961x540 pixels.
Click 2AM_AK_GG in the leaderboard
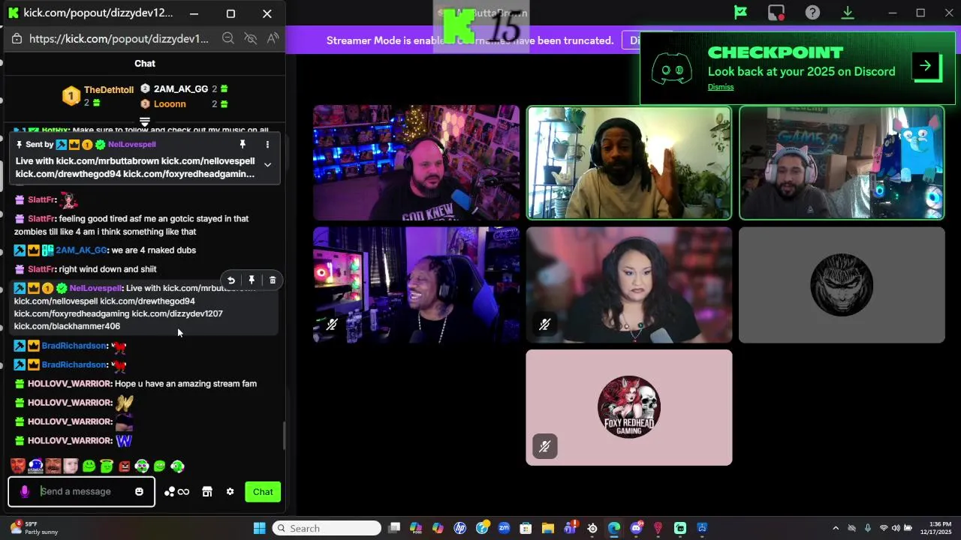(x=180, y=89)
